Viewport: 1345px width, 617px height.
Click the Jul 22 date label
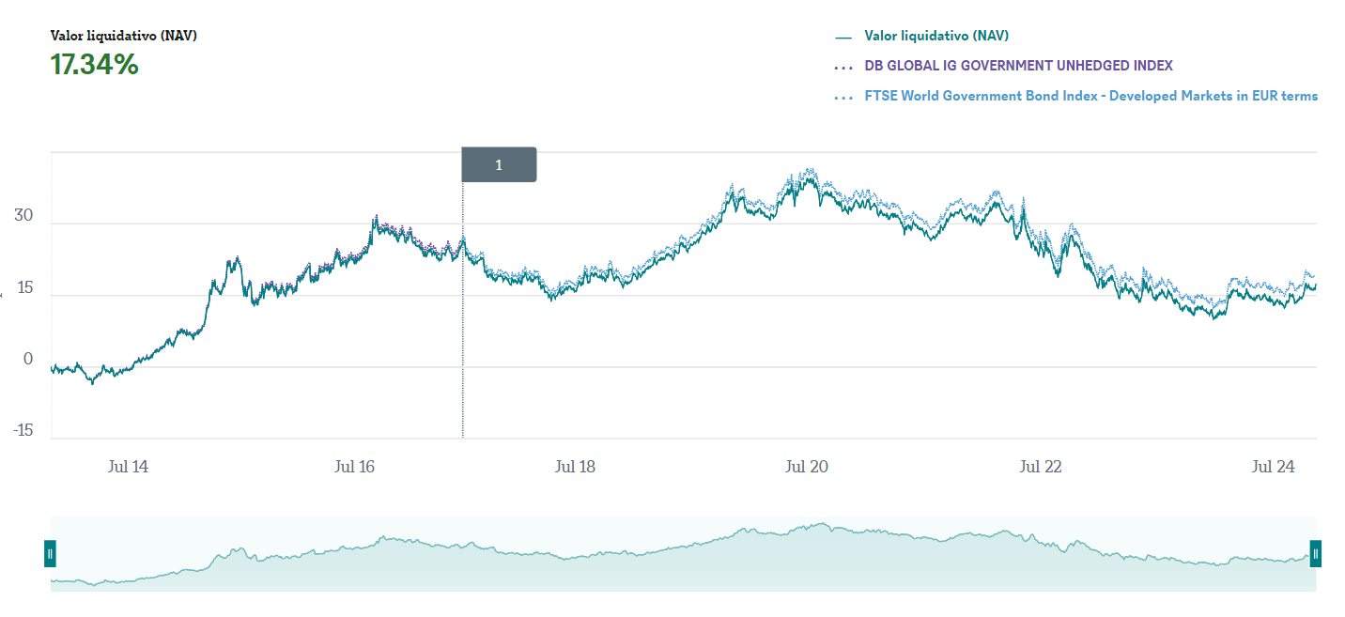[1040, 467]
